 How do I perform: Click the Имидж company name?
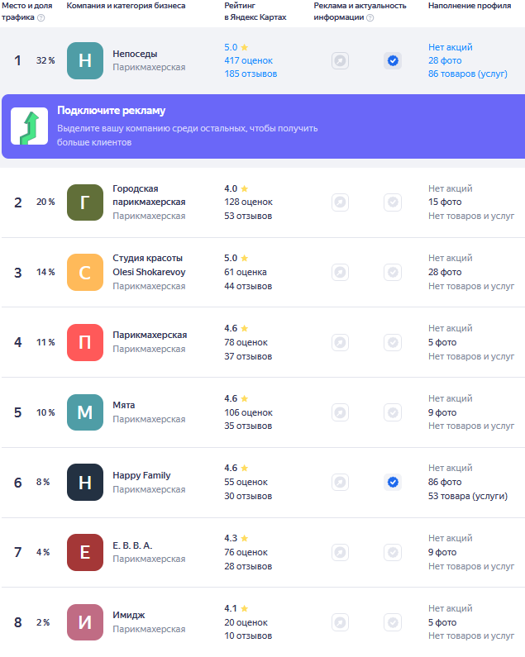tap(129, 615)
